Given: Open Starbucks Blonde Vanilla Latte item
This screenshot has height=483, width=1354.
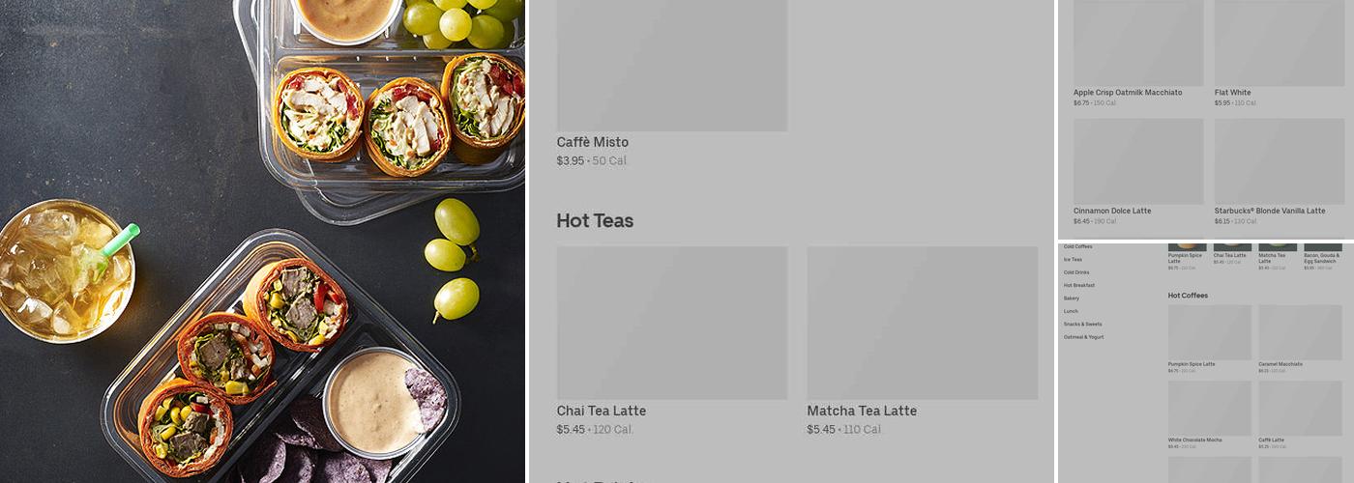Looking at the screenshot, I should 1270,211.
